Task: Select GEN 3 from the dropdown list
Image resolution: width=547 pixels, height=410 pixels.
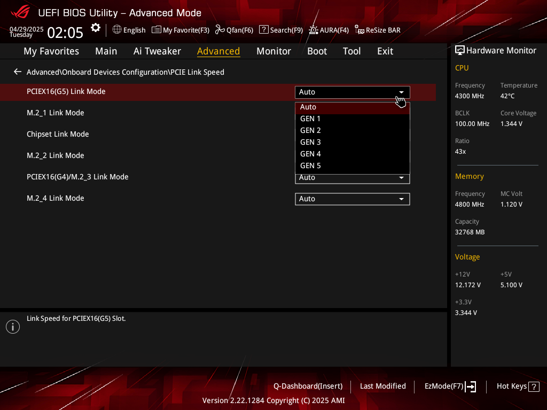Action: point(353,142)
